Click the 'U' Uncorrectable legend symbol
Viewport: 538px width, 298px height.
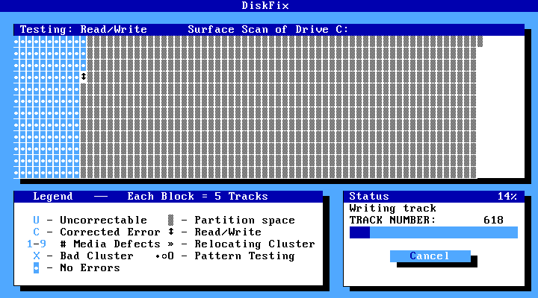pyautogui.click(x=37, y=220)
